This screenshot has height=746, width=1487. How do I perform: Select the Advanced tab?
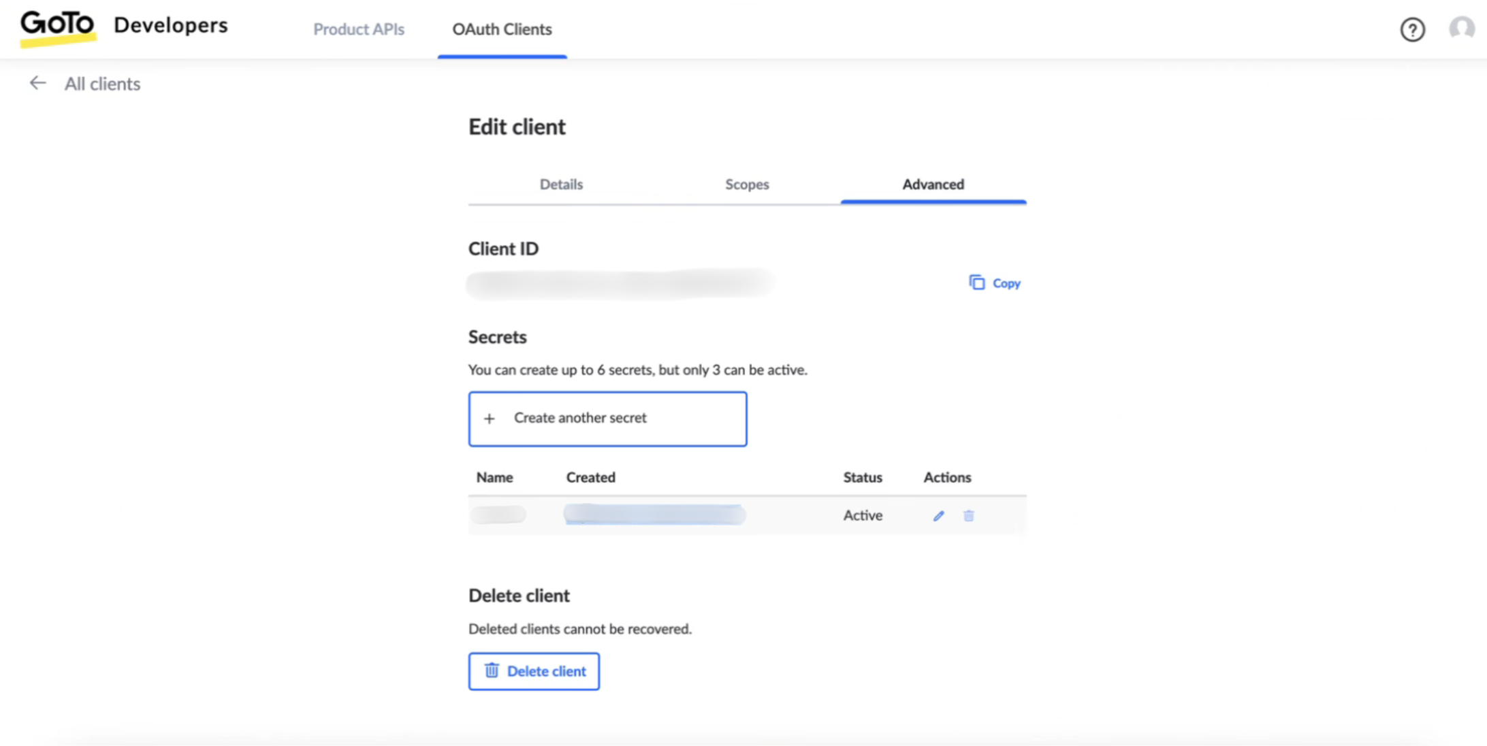point(933,184)
